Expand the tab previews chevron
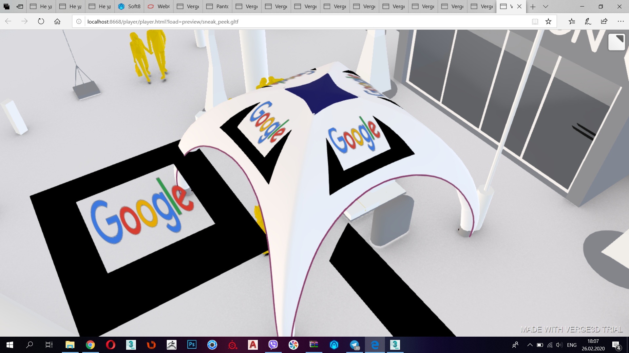 tap(545, 7)
